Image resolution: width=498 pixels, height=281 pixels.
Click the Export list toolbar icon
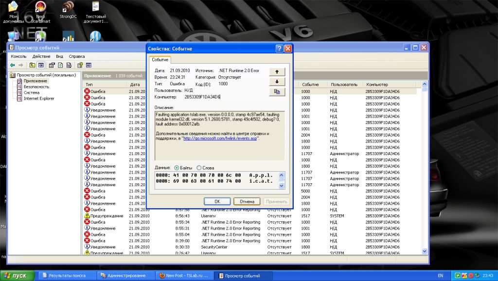[70, 65]
